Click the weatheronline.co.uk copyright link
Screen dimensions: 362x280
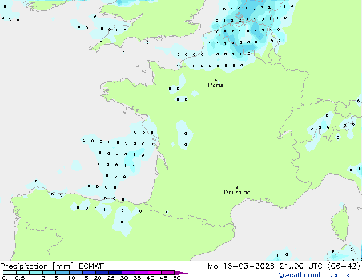pos(314,275)
